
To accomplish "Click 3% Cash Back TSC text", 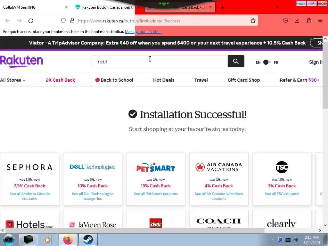I will click(282, 186).
